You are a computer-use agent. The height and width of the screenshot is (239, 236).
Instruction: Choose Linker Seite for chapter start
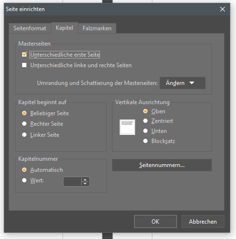(24, 135)
